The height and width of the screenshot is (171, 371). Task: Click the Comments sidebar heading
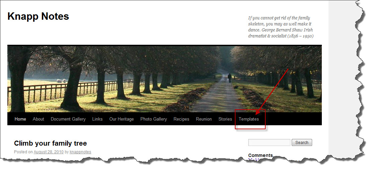pyautogui.click(x=260, y=155)
